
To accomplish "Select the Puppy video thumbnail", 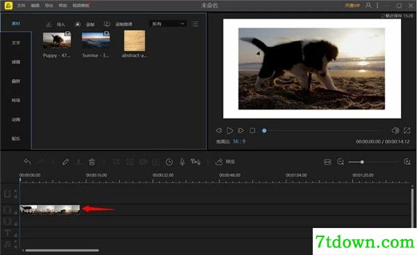I will pyautogui.click(x=57, y=40).
